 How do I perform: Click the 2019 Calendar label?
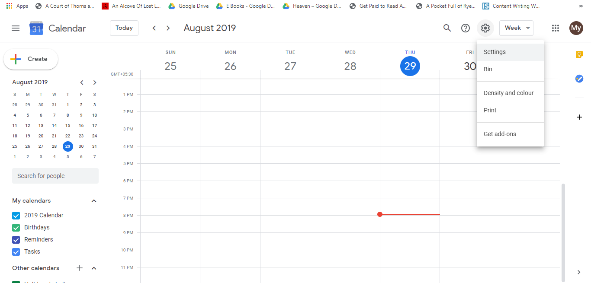click(44, 215)
